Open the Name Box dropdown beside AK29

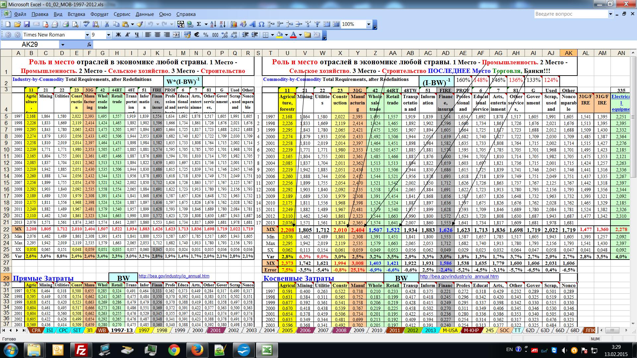pyautogui.click(x=63, y=44)
